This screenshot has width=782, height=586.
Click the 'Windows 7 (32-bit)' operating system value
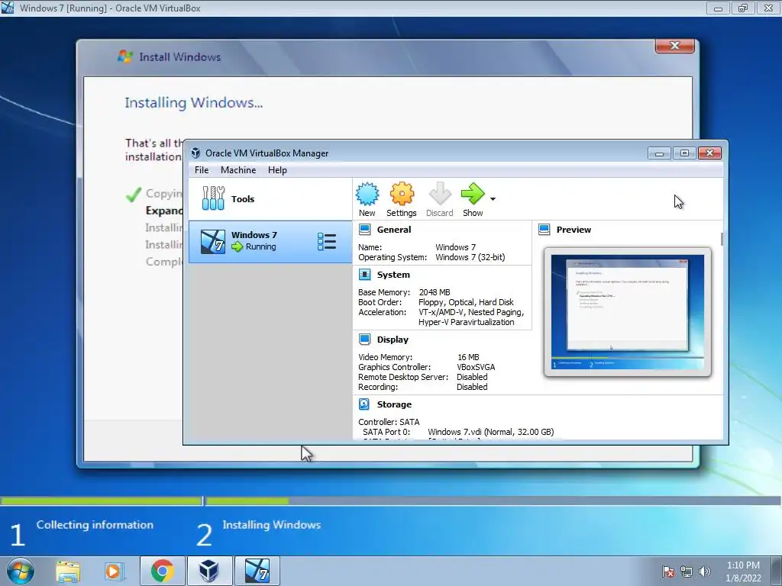click(470, 258)
